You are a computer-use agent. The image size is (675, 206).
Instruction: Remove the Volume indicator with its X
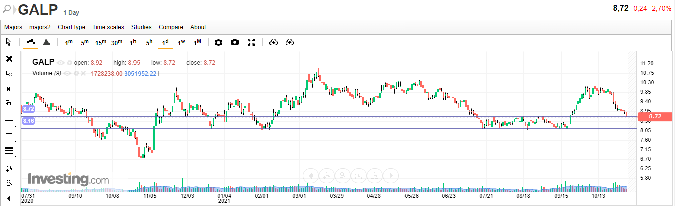tap(83, 73)
